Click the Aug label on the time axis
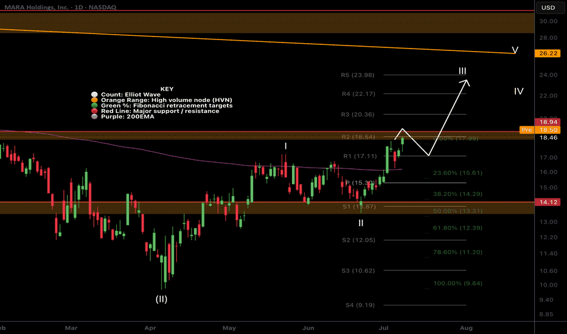The height and width of the screenshot is (334, 567). pos(466,328)
